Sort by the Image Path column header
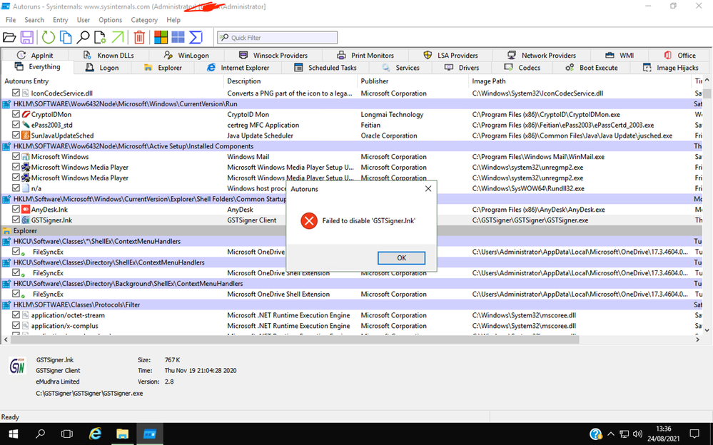The image size is (713, 445). [x=580, y=81]
